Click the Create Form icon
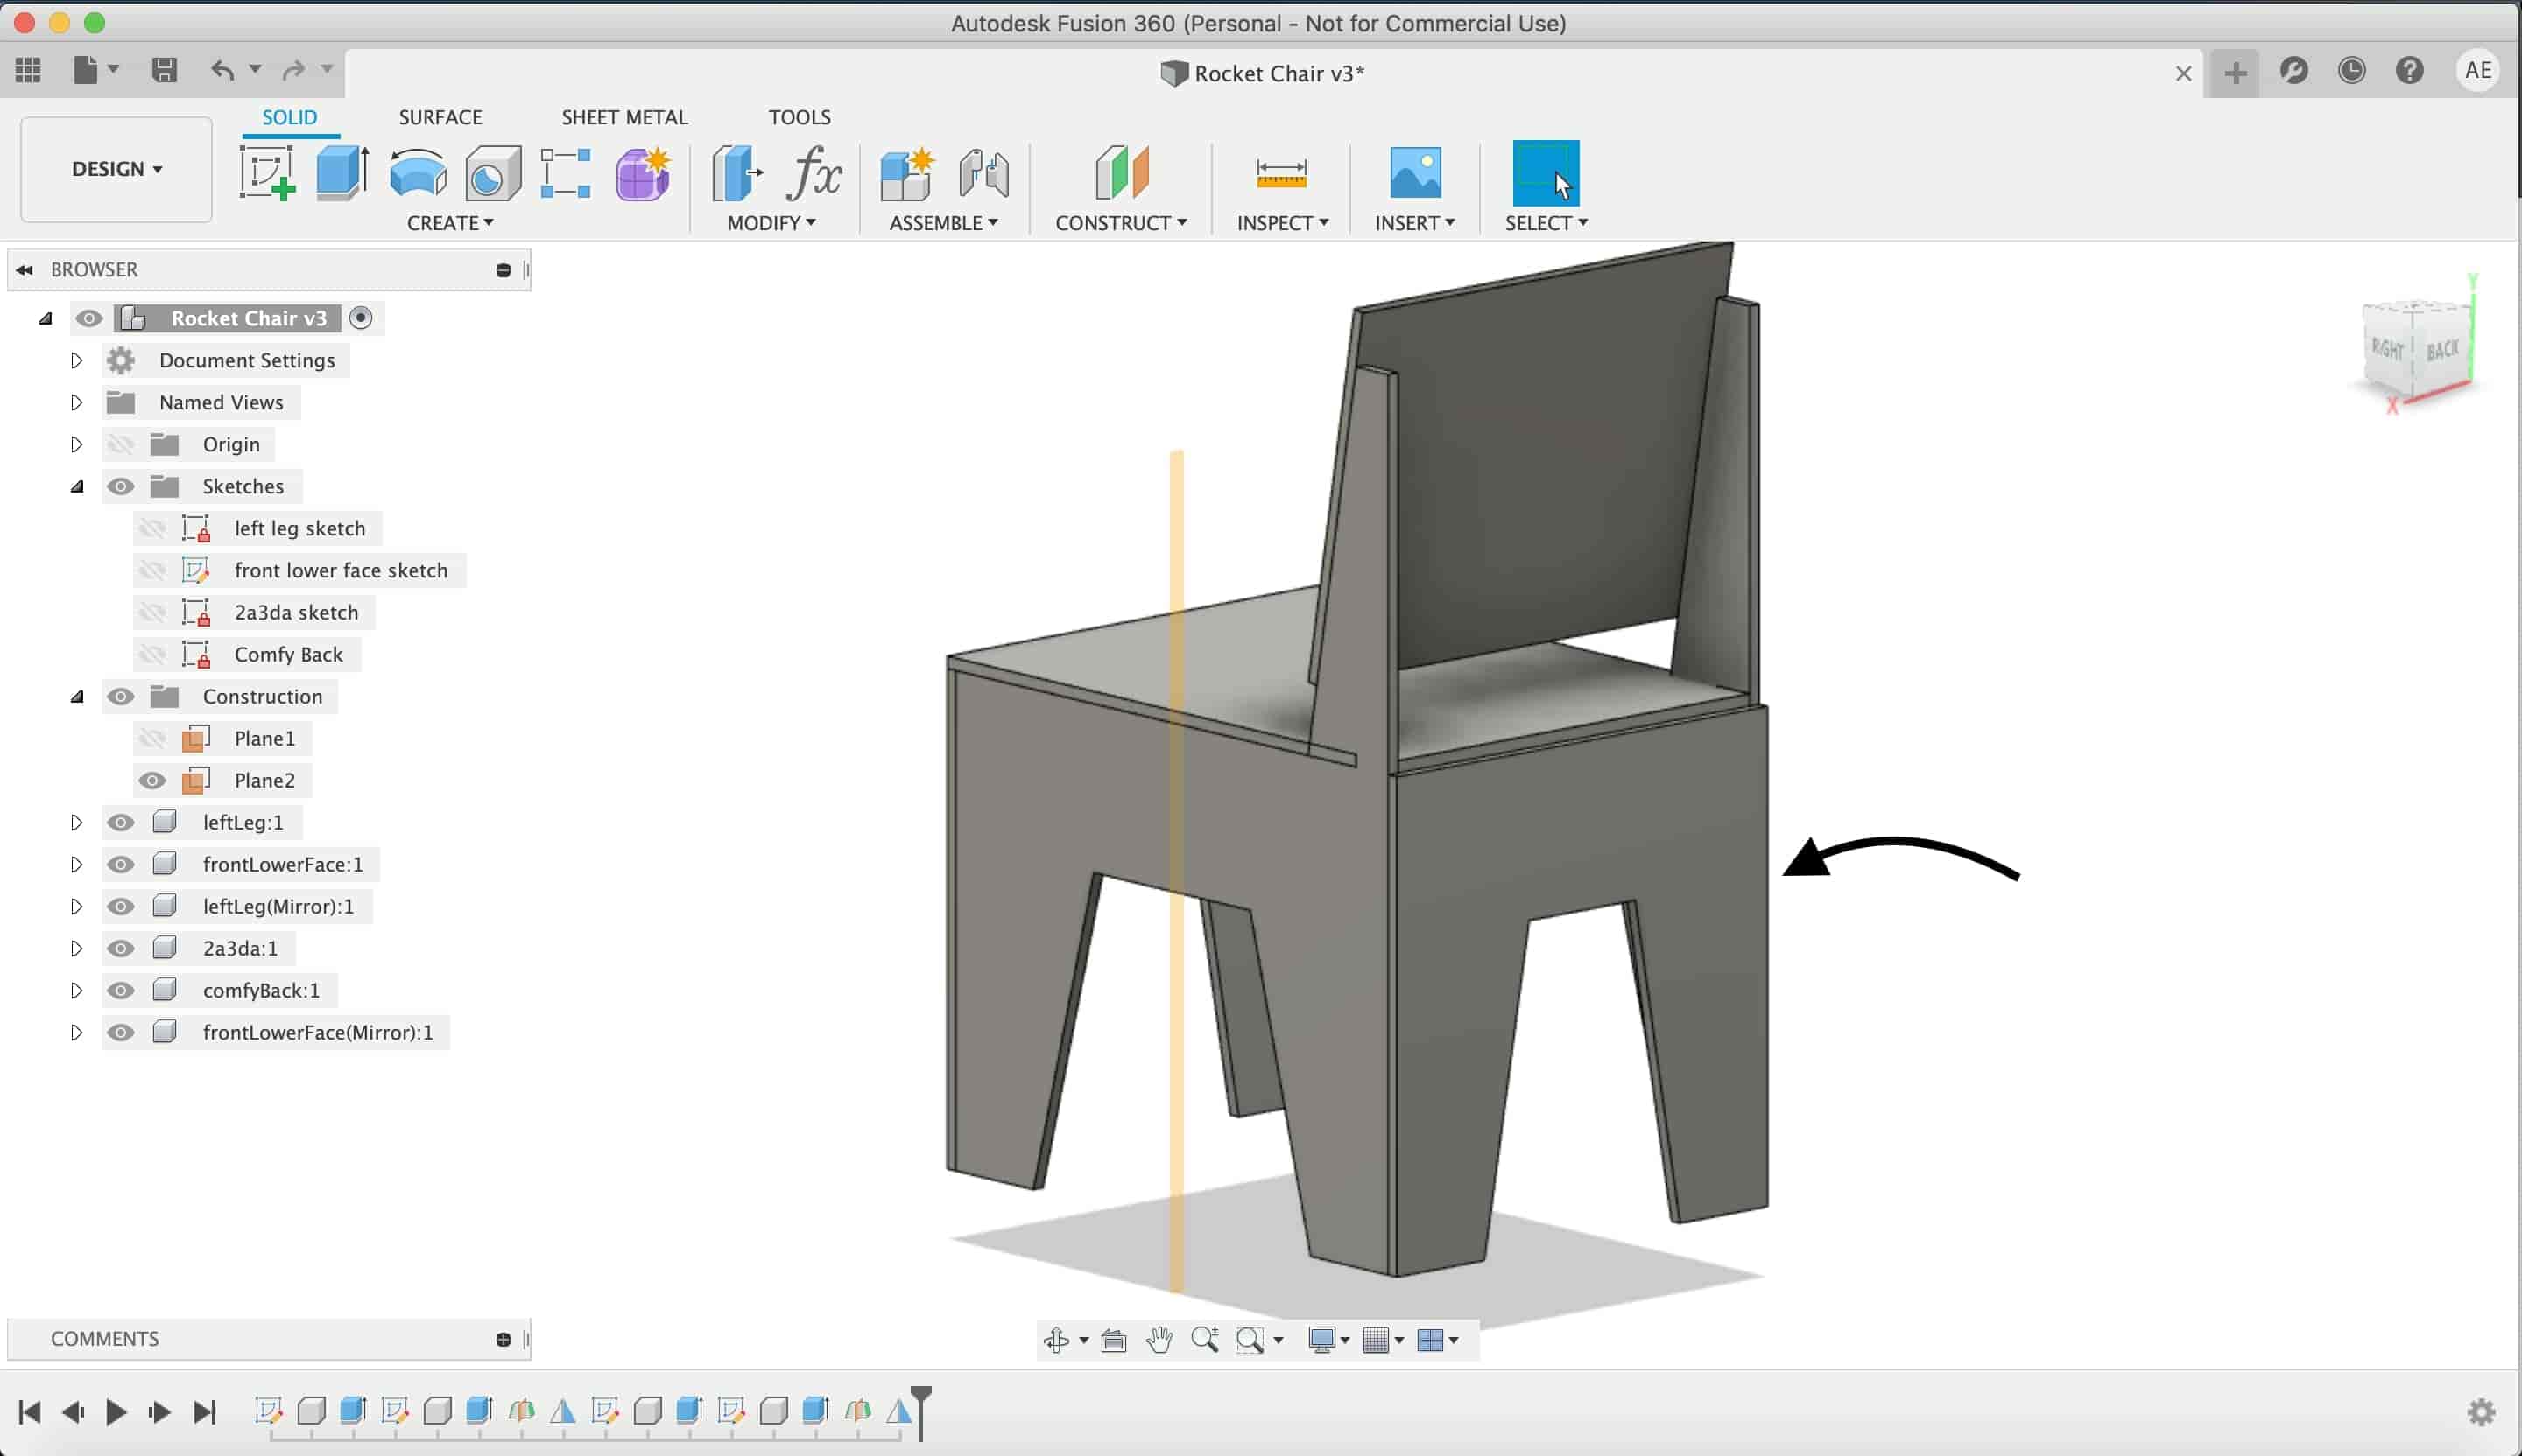 (x=643, y=173)
